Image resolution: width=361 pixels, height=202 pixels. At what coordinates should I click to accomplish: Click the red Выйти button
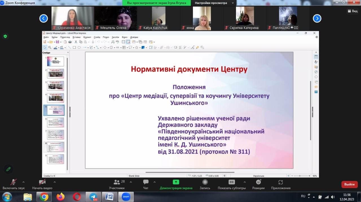(349, 184)
